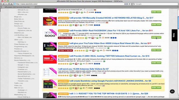179x100 pixels.
Task: Go forward with the browser forward arrow
Action: coord(7,4)
